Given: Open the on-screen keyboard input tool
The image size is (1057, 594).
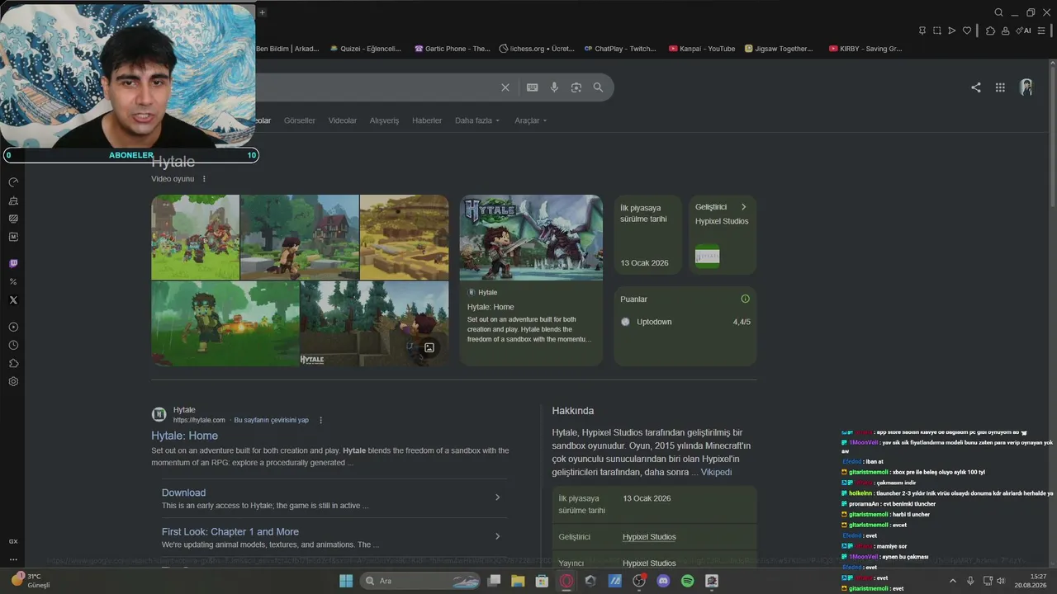Looking at the screenshot, I should coord(533,87).
